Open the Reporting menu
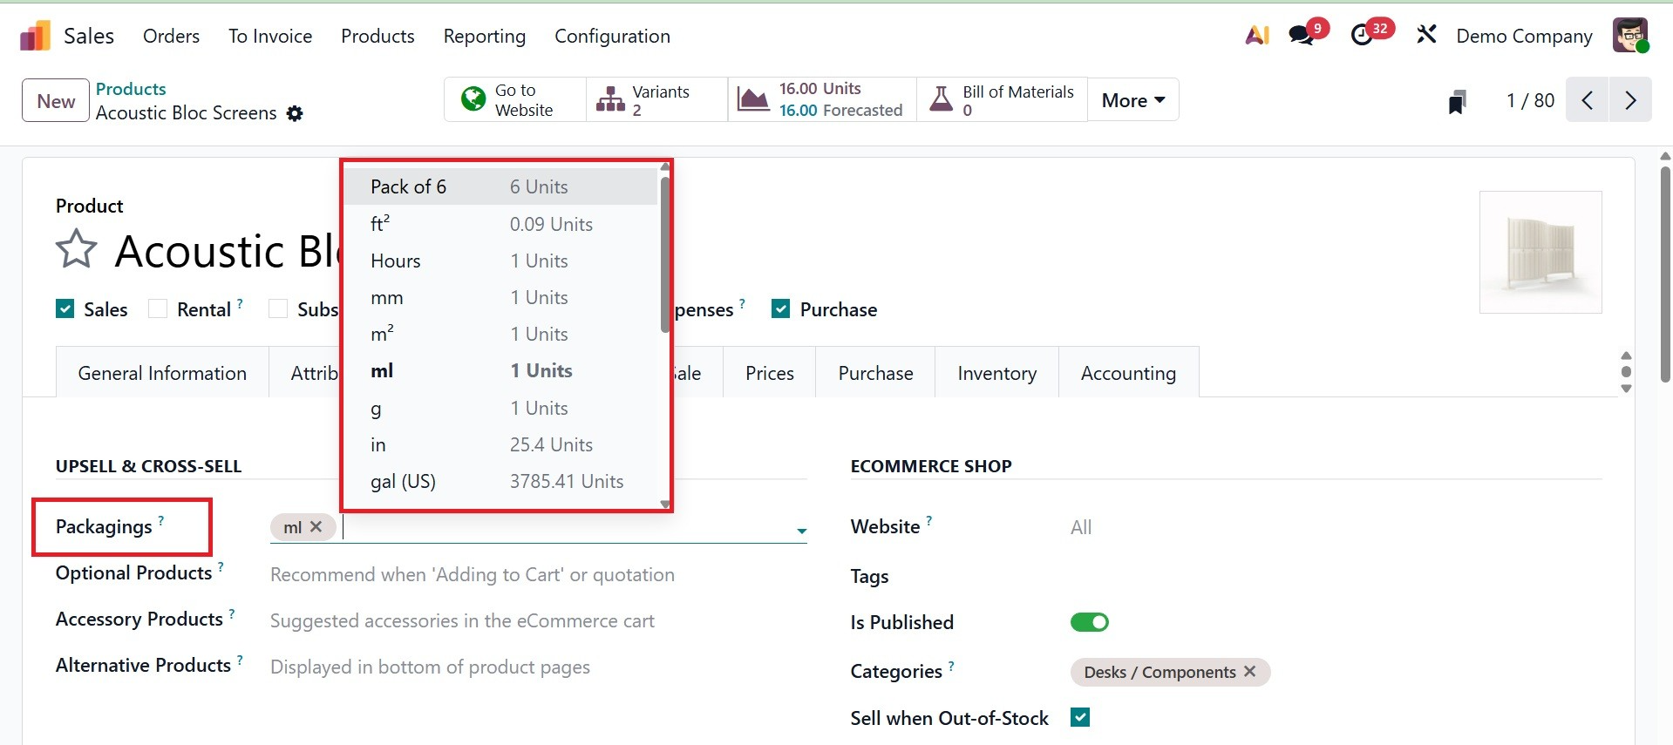Screen dimensions: 1673x745 484,36
